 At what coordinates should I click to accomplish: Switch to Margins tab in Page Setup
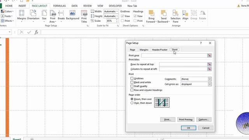[x=144, y=50]
